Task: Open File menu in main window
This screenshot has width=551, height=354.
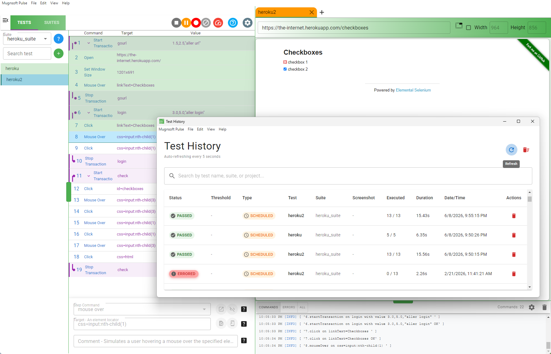Action: [x=34, y=3]
